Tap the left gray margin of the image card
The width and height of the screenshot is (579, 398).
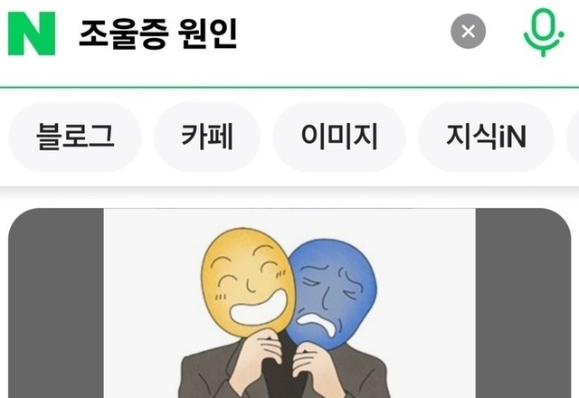(x=56, y=303)
